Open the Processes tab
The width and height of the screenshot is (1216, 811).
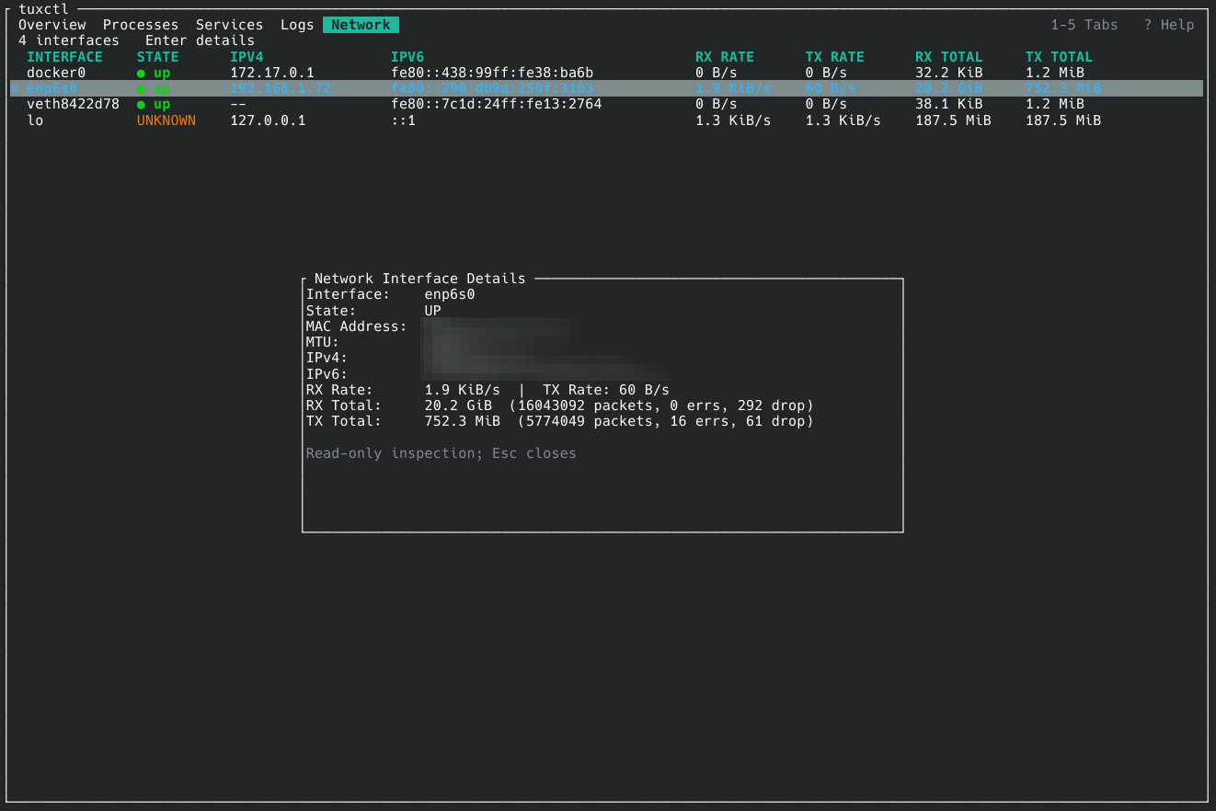coord(141,25)
